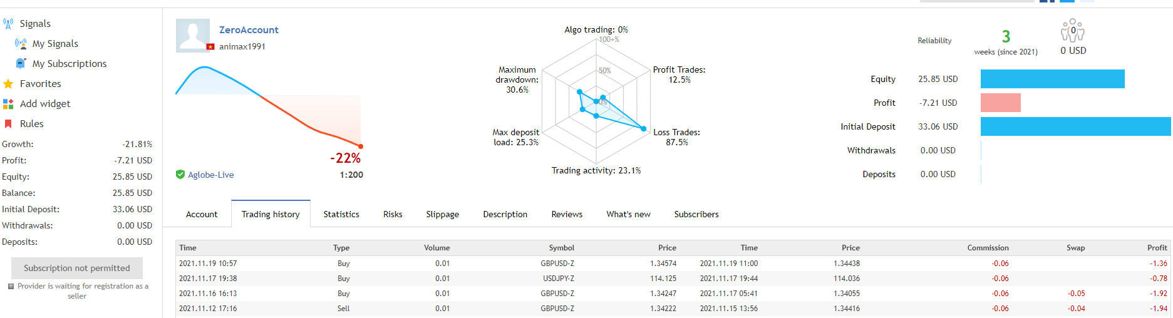Click the animax1991 username link
Image resolution: width=1173 pixels, height=318 pixels.
(242, 47)
